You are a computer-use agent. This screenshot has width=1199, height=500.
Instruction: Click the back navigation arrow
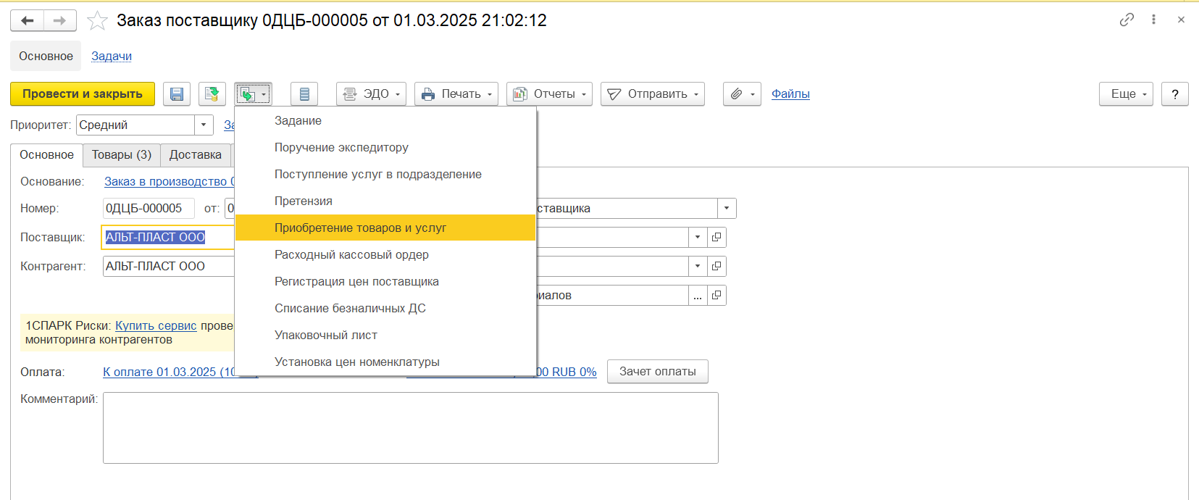coord(28,20)
